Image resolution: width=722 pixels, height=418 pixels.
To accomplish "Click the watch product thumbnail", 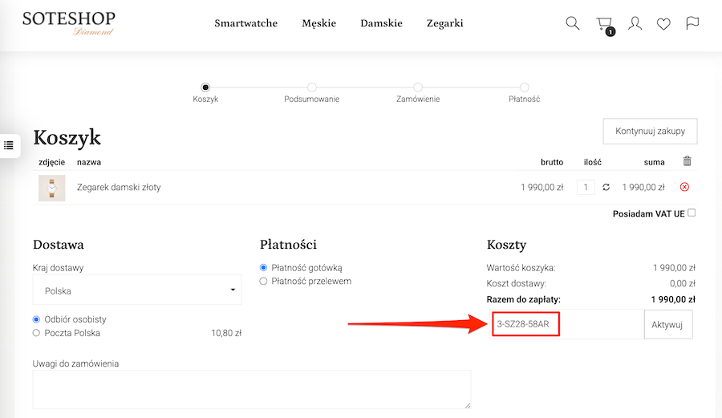I will pos(51,188).
